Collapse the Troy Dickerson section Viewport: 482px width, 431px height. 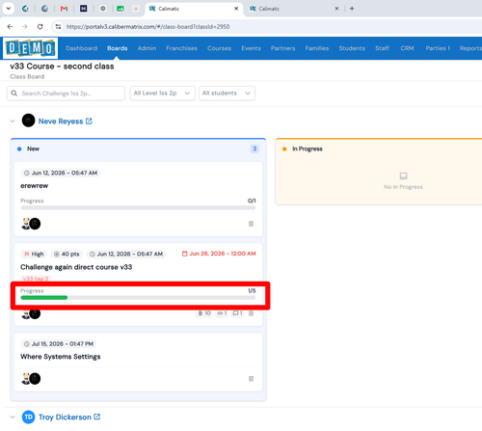[13, 418]
